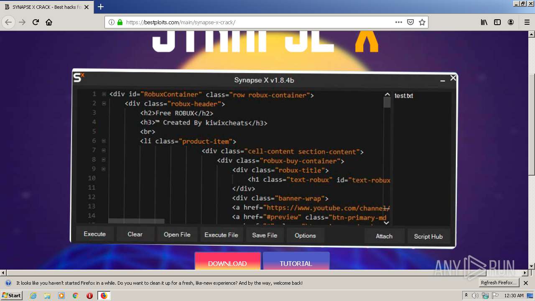Click the pink DOWNLOAD button
This screenshot has height=301, width=535.
point(227,261)
